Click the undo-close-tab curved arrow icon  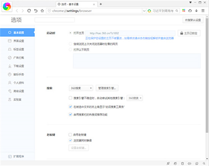click(x=36, y=11)
